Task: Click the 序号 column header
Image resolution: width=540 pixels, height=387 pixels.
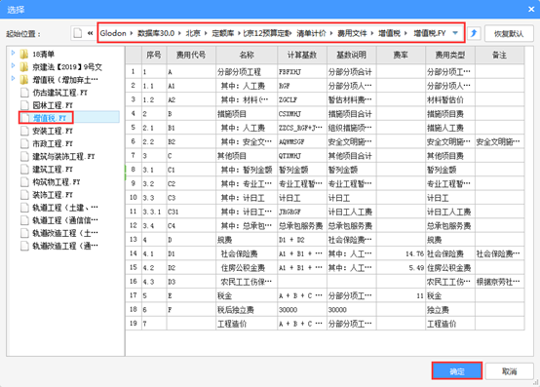Action: coord(154,55)
